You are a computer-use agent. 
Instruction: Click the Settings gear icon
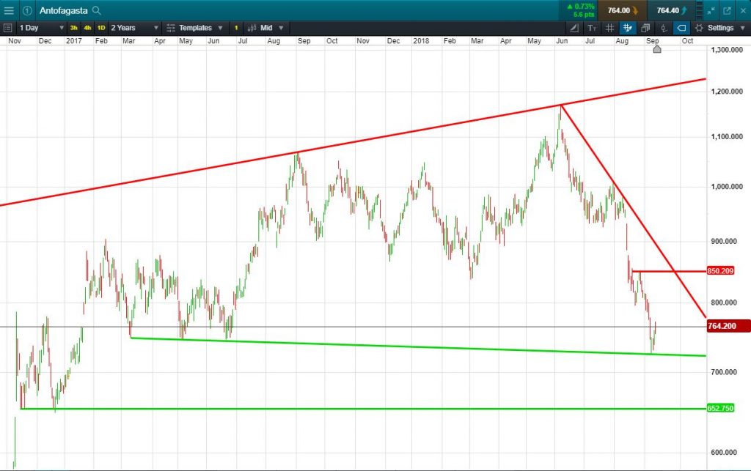pyautogui.click(x=699, y=28)
